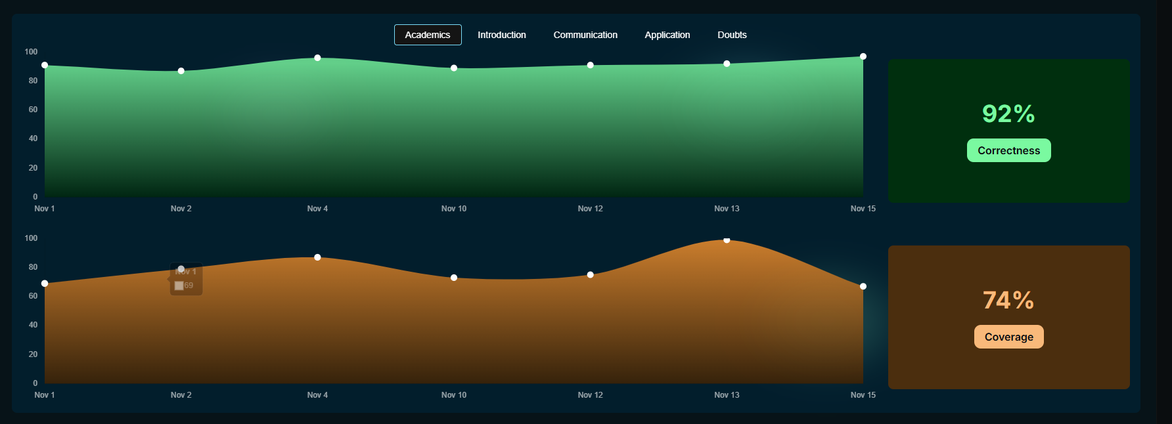Pick Nov 12 point on orange chart
The height and width of the screenshot is (424, 1172).
pos(590,275)
